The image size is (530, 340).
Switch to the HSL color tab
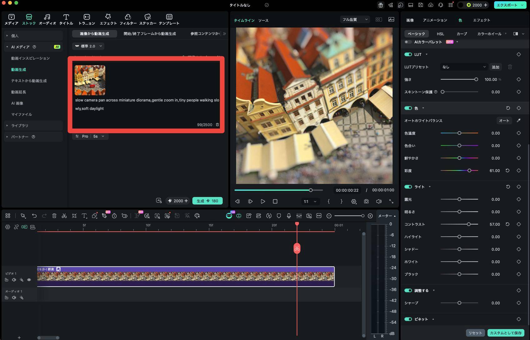[x=440, y=34]
